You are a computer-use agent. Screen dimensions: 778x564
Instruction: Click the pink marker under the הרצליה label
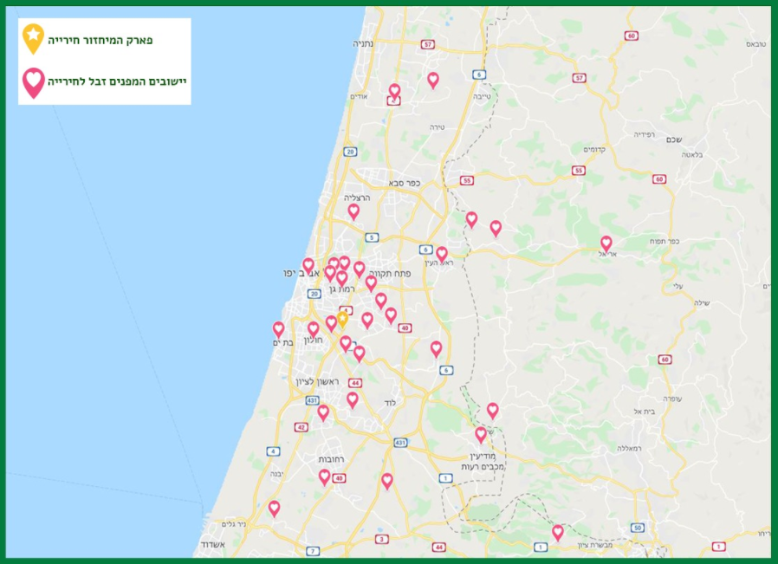[x=353, y=211]
